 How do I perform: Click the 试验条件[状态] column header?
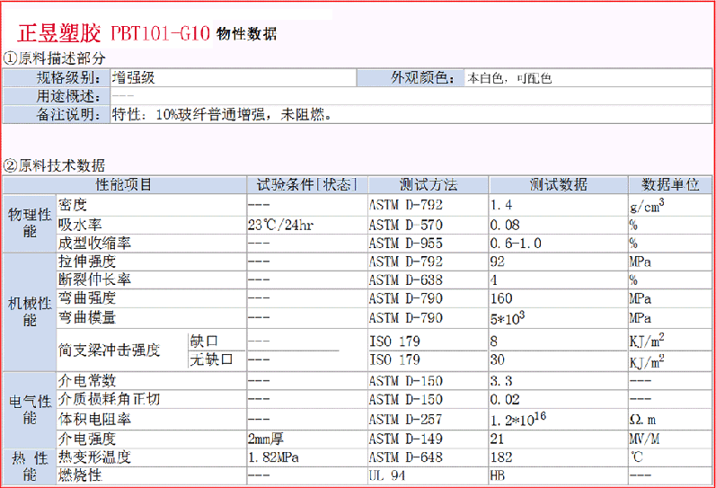tap(306, 185)
